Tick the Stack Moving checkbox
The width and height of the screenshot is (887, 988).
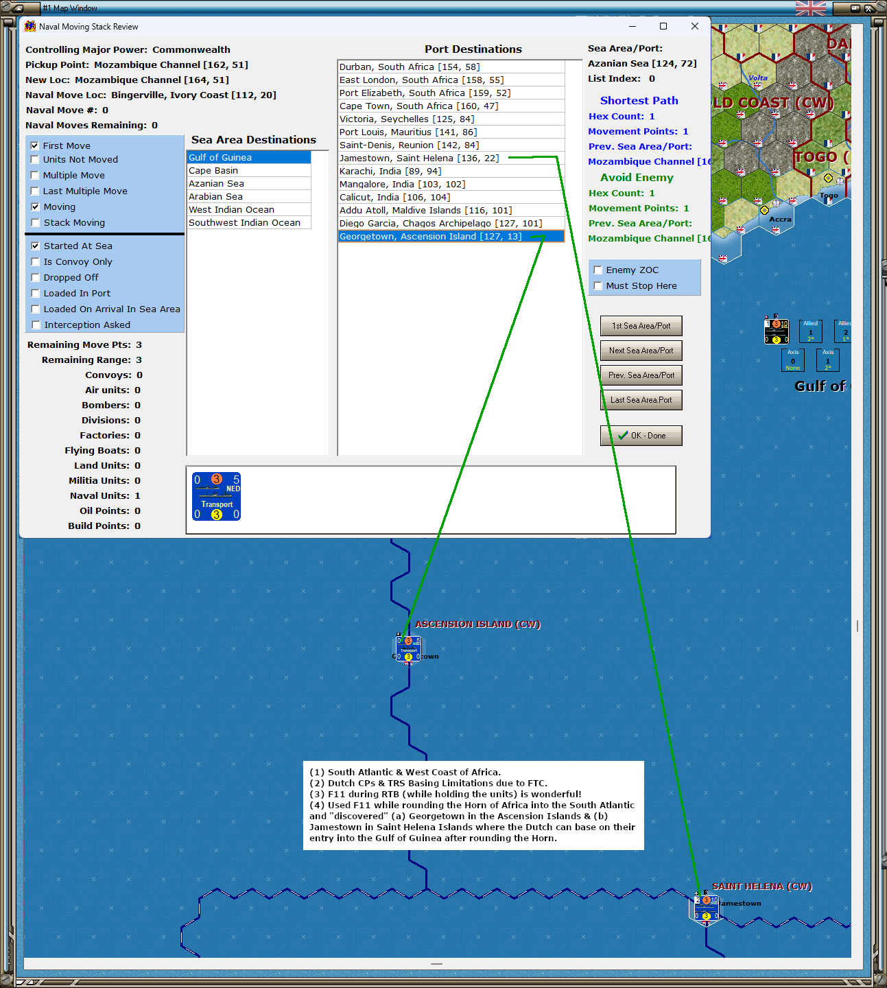(x=34, y=222)
